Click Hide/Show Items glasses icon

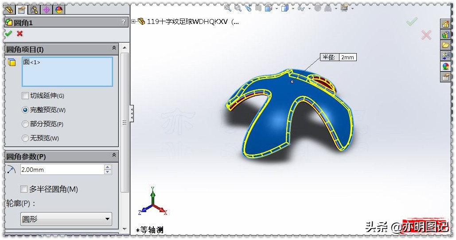point(301,8)
